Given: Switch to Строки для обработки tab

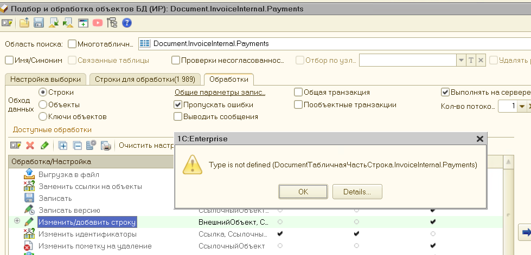Looking at the screenshot, I should click(146, 80).
